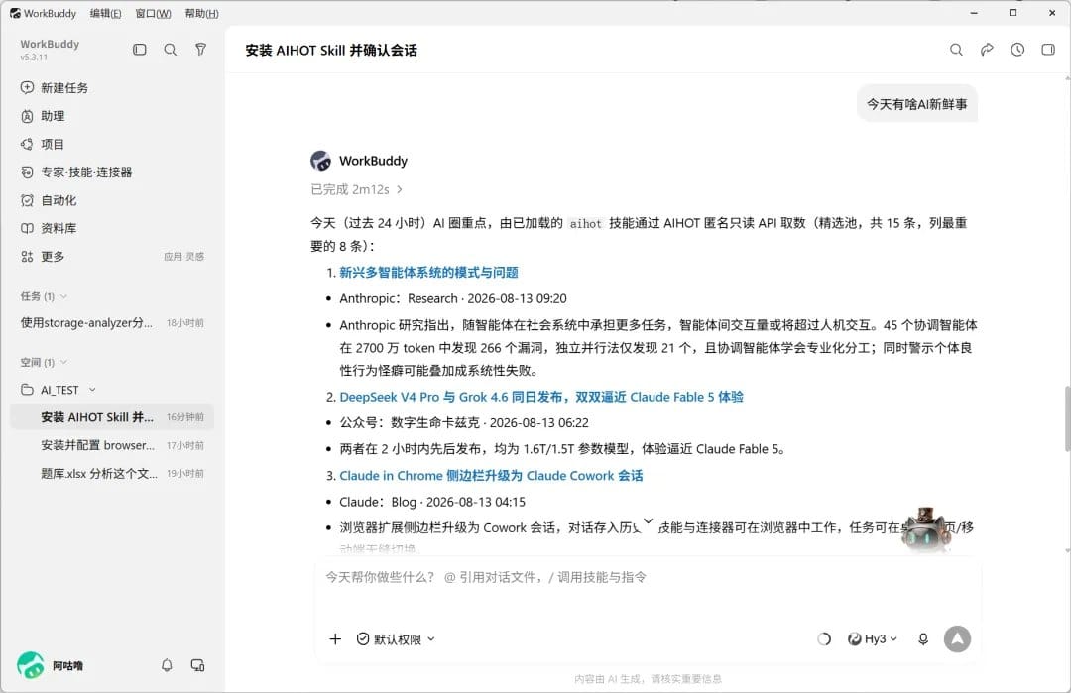Click the device icon beside bell
1071x693 pixels.
coord(197,665)
